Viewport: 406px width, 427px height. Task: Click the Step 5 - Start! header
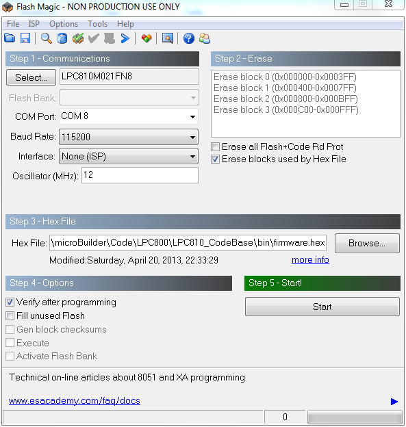click(322, 283)
